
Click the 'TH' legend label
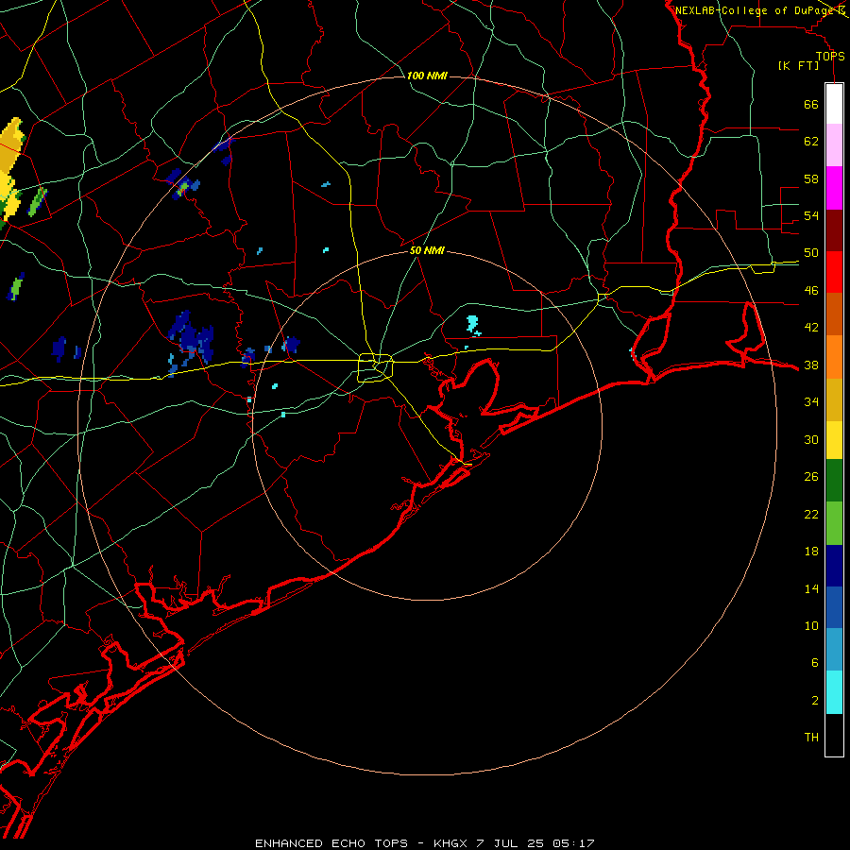click(x=811, y=738)
